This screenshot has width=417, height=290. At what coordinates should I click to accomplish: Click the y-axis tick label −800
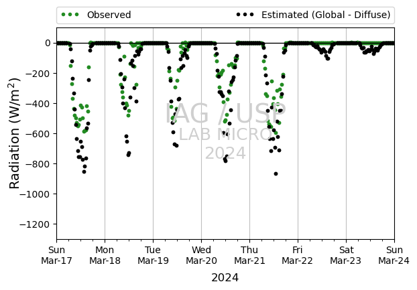(38, 164)
